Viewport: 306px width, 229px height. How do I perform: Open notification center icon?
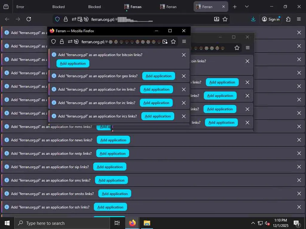click(x=297, y=223)
